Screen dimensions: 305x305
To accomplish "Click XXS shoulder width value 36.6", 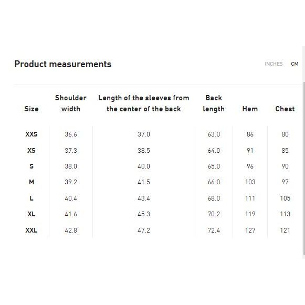I will tap(71, 134).
